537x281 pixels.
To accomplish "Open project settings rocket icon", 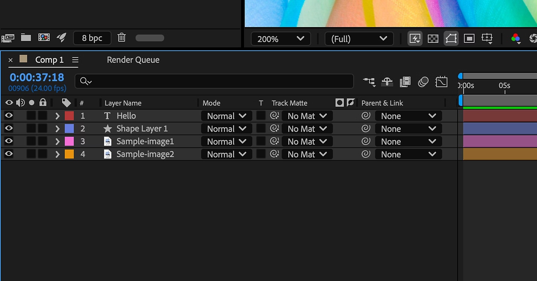I will pos(61,38).
